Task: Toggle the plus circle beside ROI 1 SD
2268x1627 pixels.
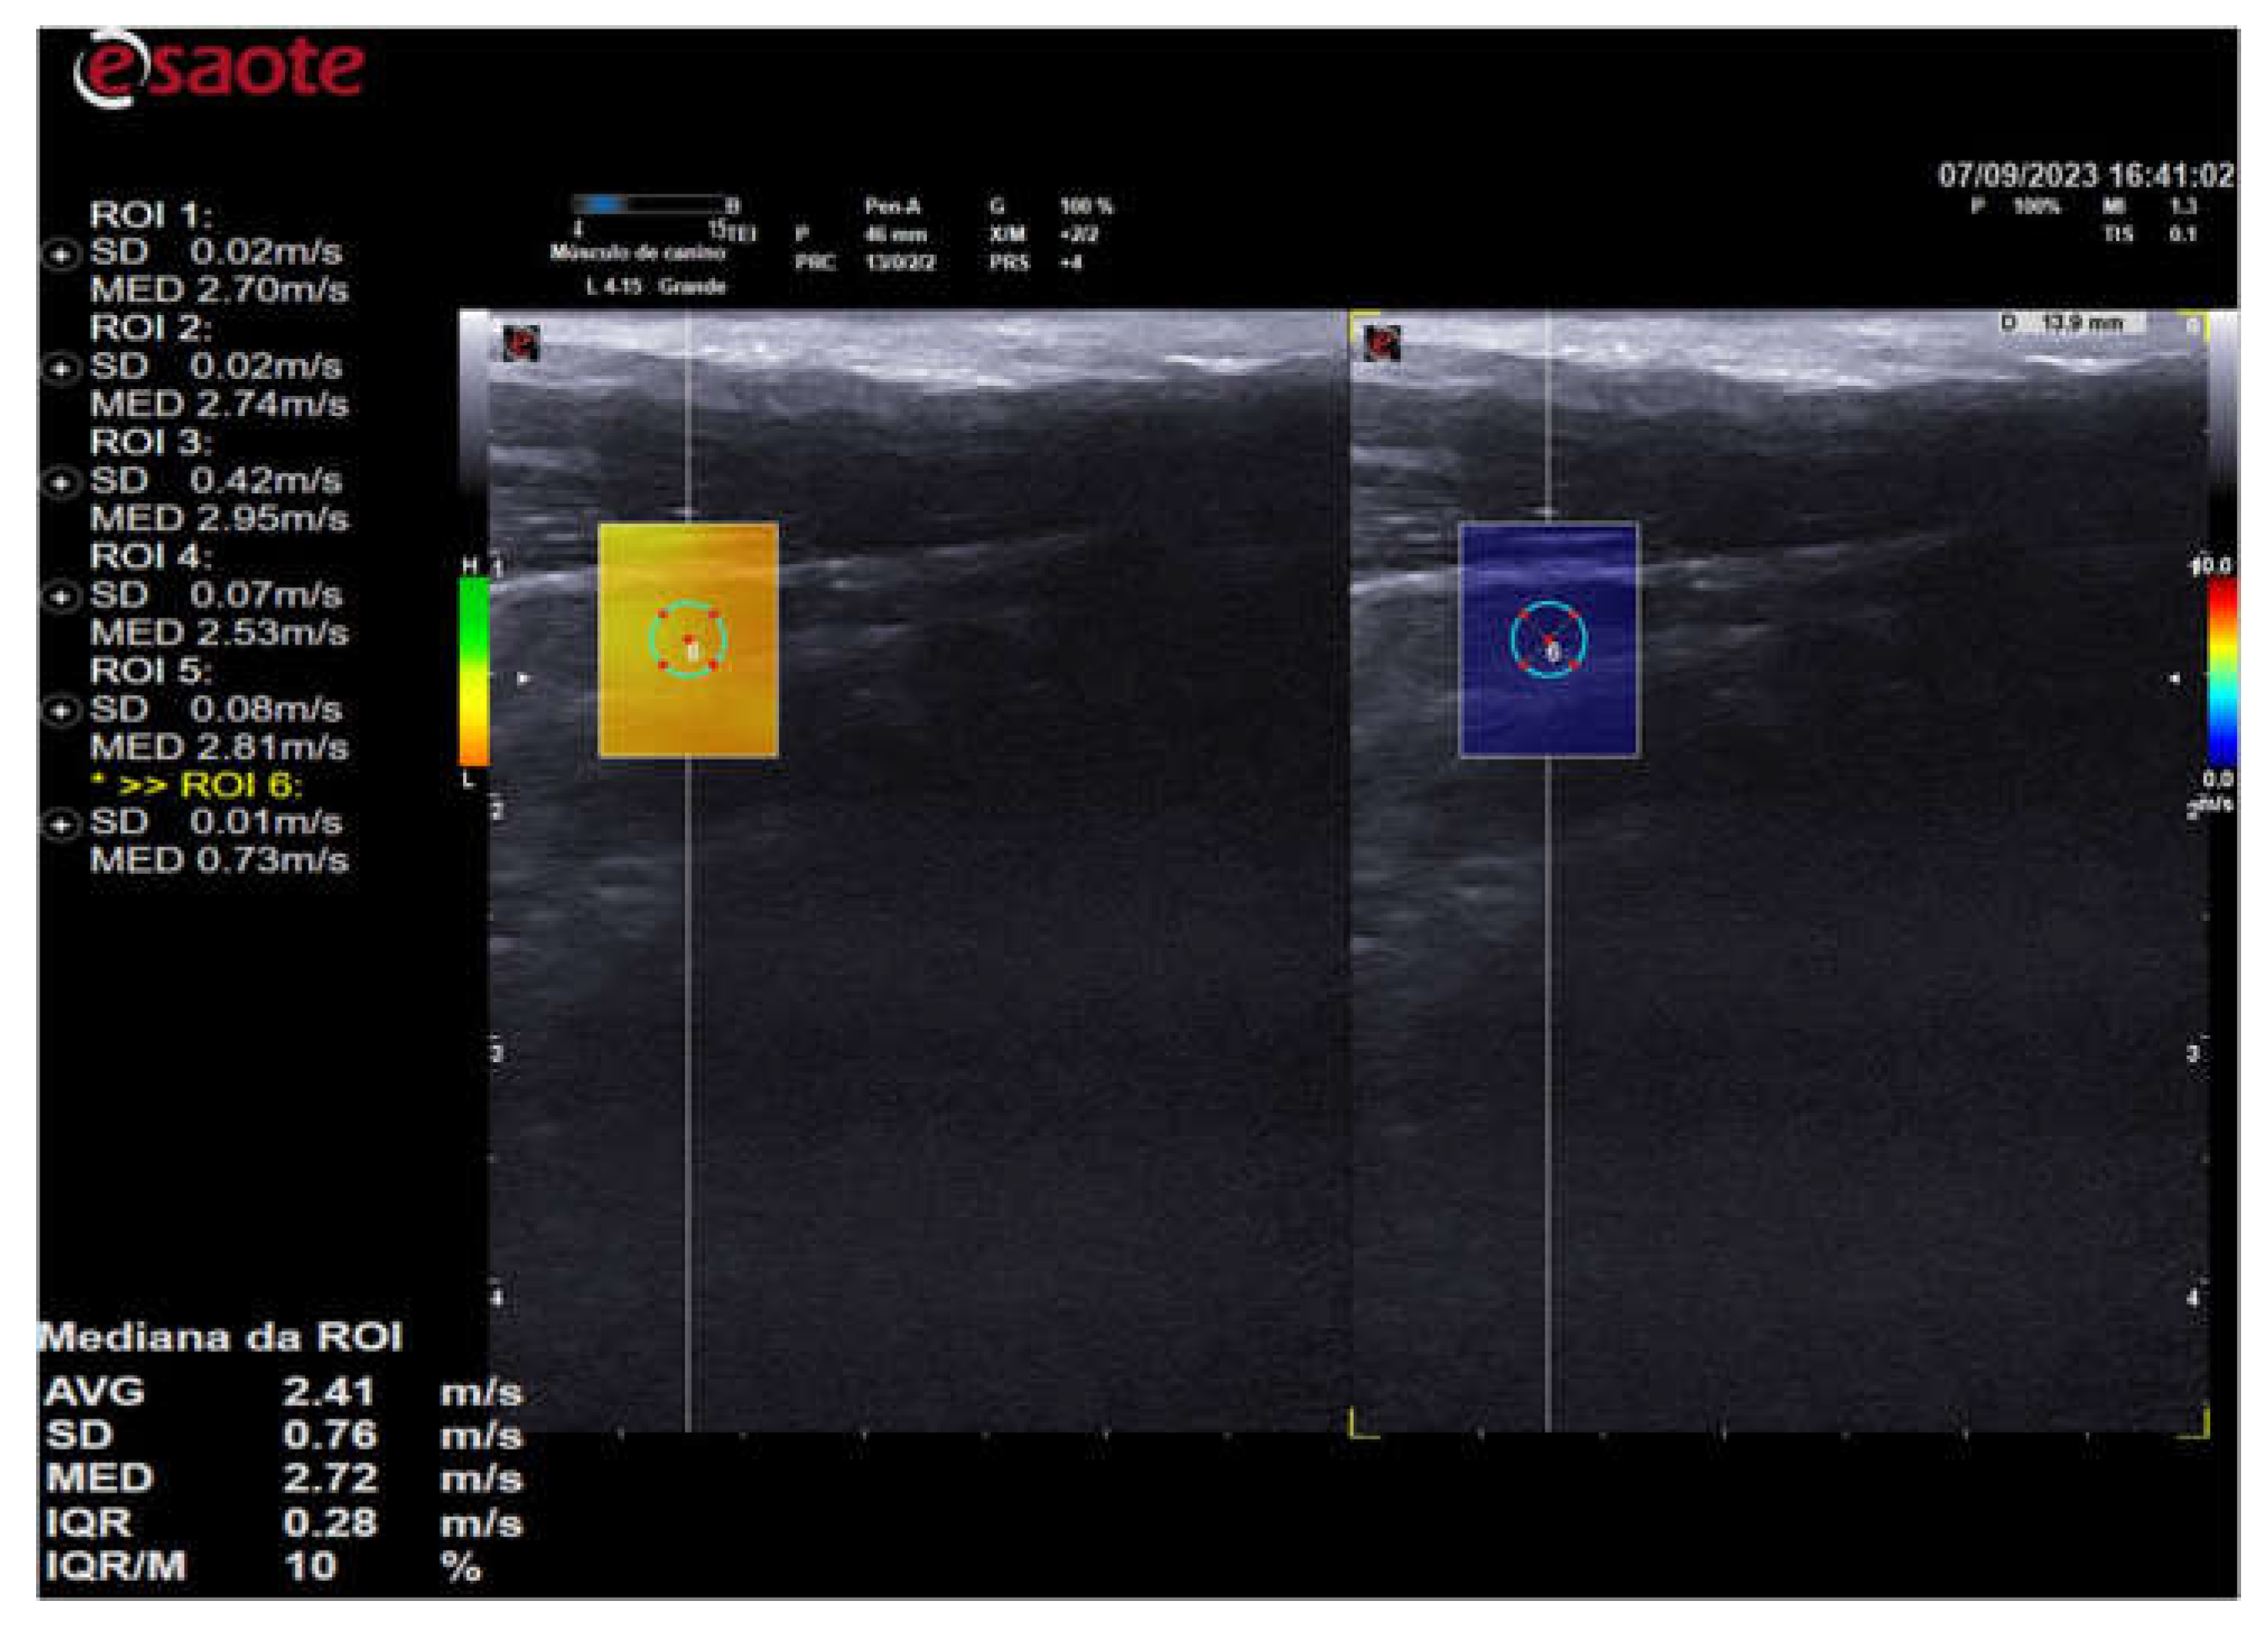Action: (x=60, y=255)
